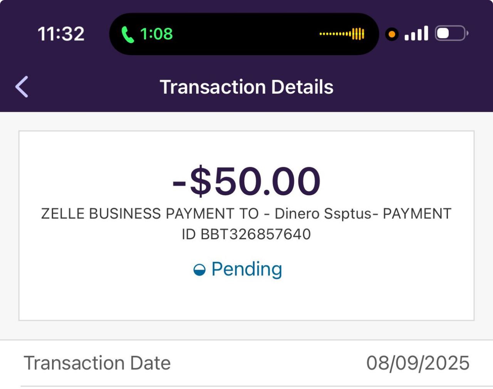Tap the yellow audio waveform indicator
Screen dimensions: 493x389
342,34
